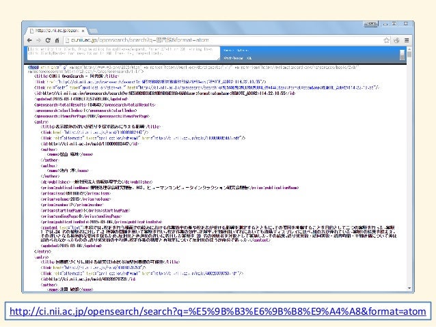Select the prism:publicationDate 2015-03-06 line
The width and height of the screenshot is (436, 327).
point(102,222)
